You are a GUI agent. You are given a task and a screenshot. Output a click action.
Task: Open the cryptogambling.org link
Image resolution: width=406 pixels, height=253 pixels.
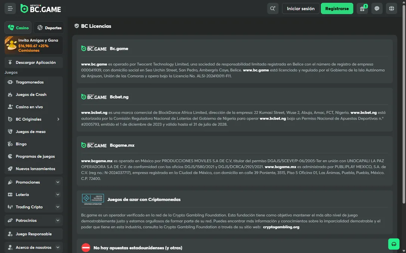[x=281, y=227]
